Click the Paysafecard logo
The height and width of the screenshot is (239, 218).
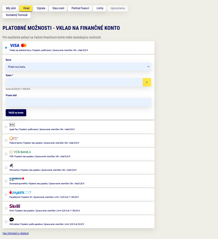(x=20, y=192)
